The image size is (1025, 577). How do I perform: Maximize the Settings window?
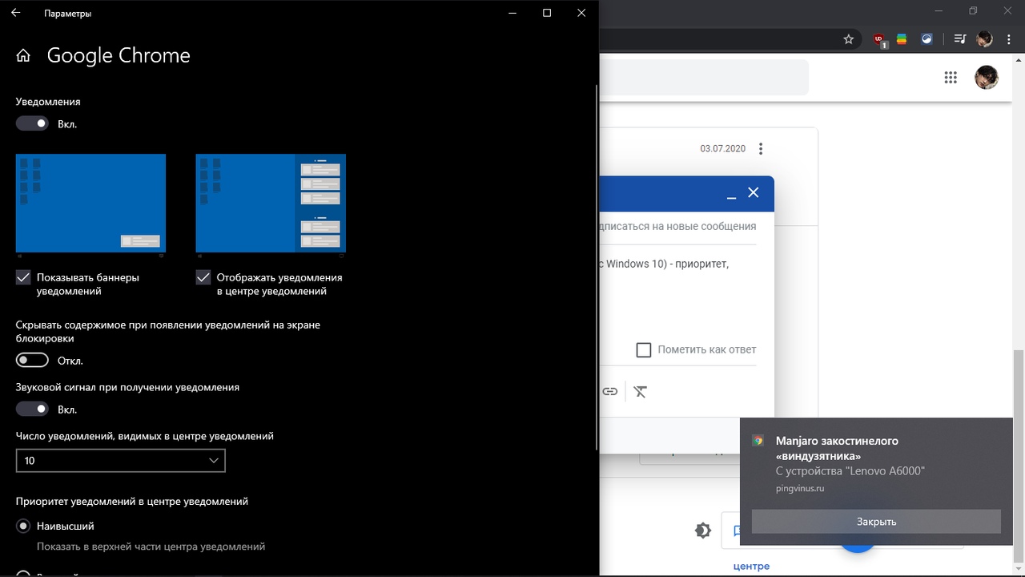[547, 13]
